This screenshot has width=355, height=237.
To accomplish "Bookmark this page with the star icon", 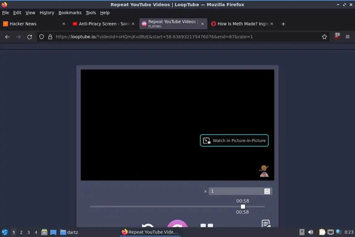I will coord(324,37).
